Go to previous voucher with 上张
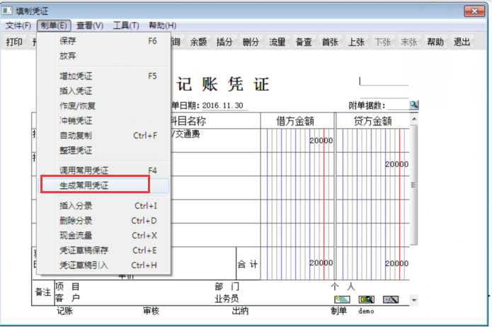492x327 pixels. pos(356,42)
